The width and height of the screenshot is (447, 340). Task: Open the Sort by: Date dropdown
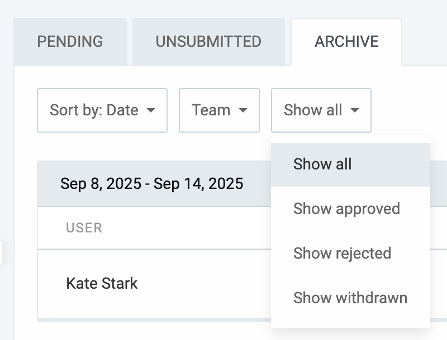pos(102,110)
